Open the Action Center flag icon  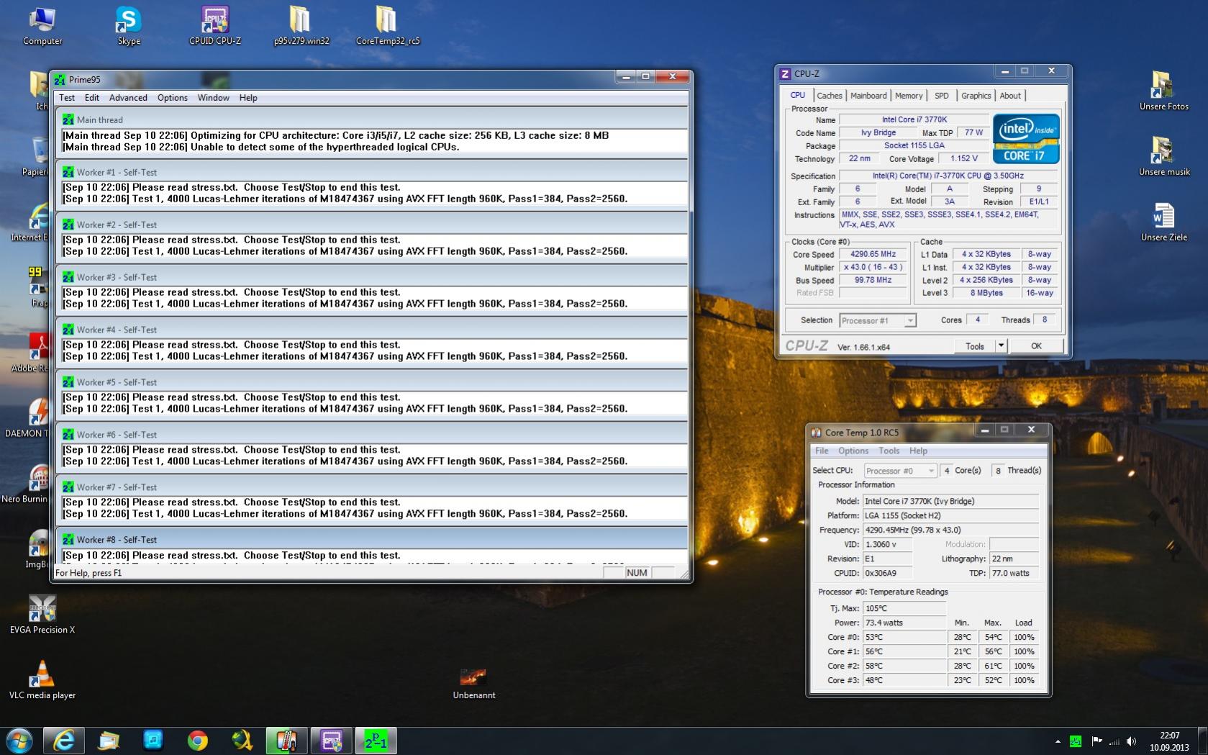coord(1096,741)
